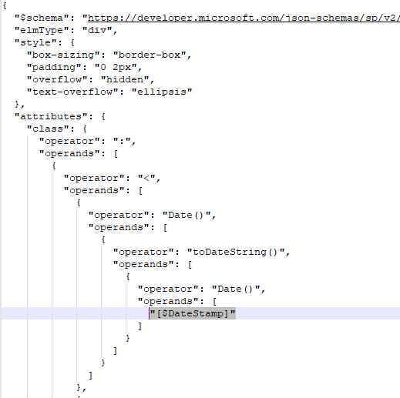
Task: Click the "attributes" key
Action: tap(51, 116)
